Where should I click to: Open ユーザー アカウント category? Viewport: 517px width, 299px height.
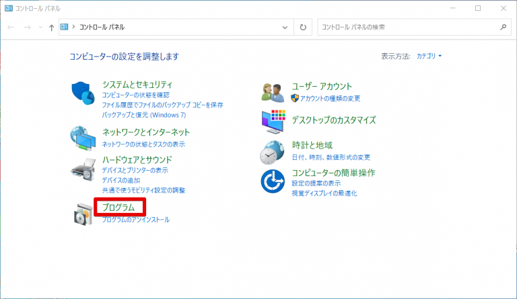tap(322, 87)
